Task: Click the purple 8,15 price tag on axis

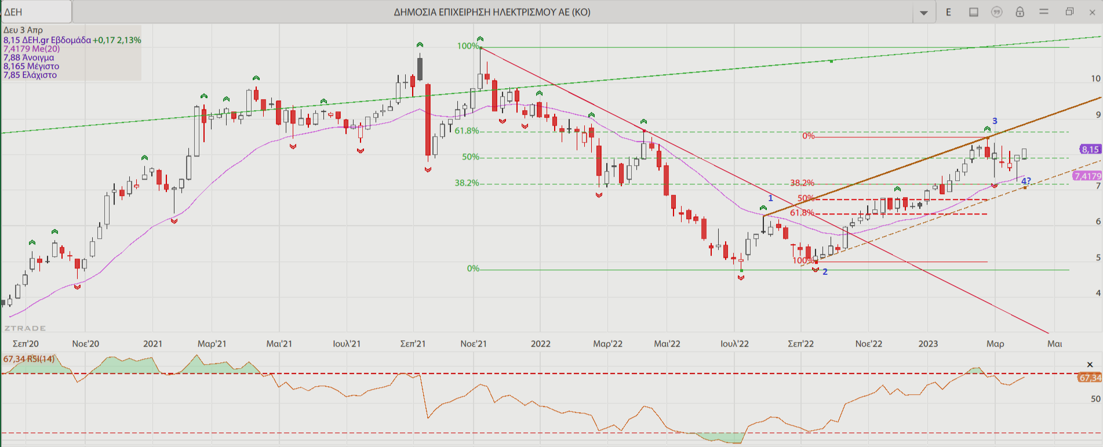Action: pyautogui.click(x=1090, y=150)
